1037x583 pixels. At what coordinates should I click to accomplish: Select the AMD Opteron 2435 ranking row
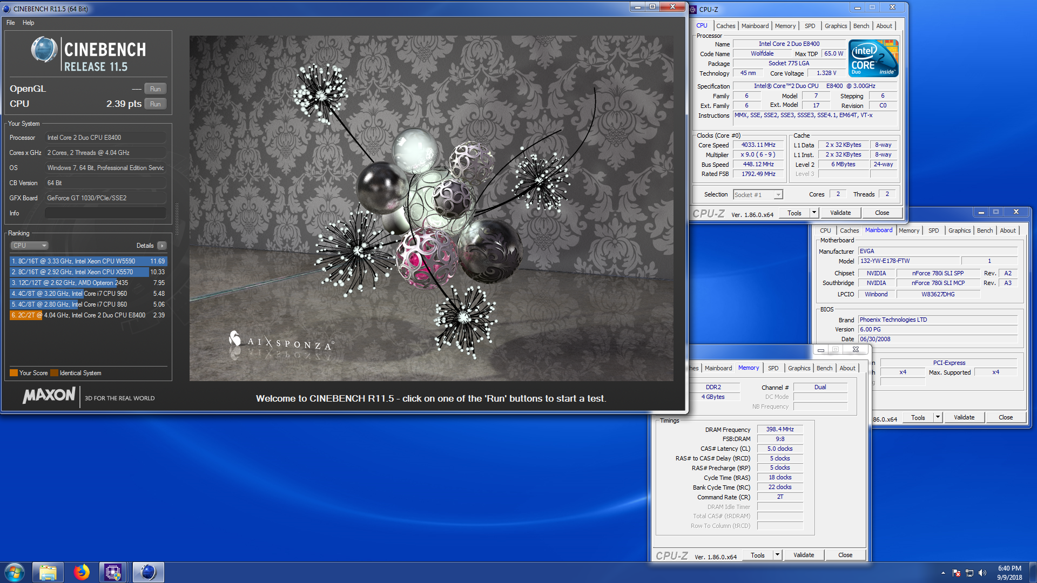(x=89, y=283)
